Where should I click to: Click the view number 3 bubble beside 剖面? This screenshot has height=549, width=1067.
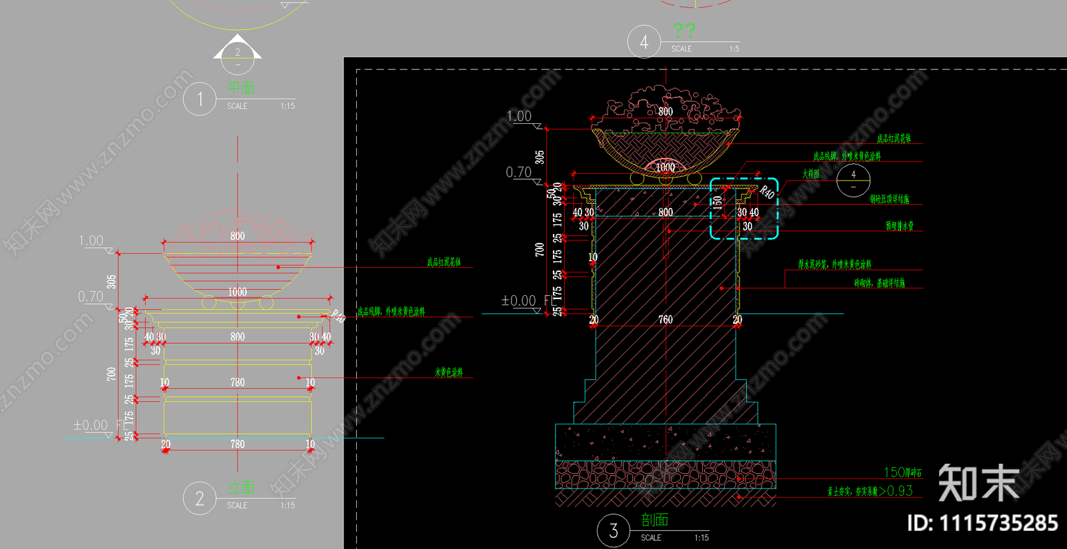[614, 530]
